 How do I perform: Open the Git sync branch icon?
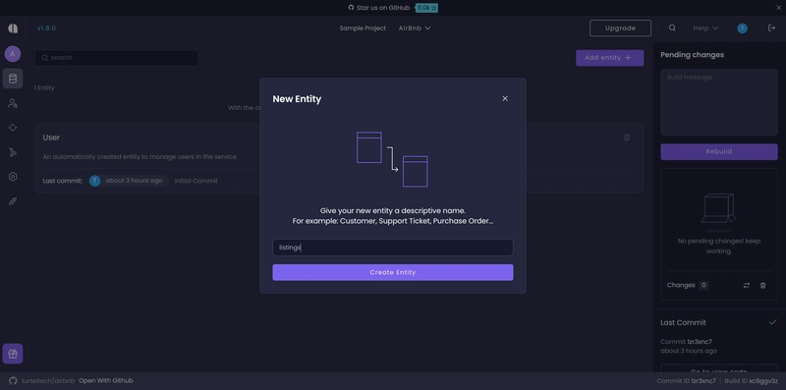coord(13,152)
